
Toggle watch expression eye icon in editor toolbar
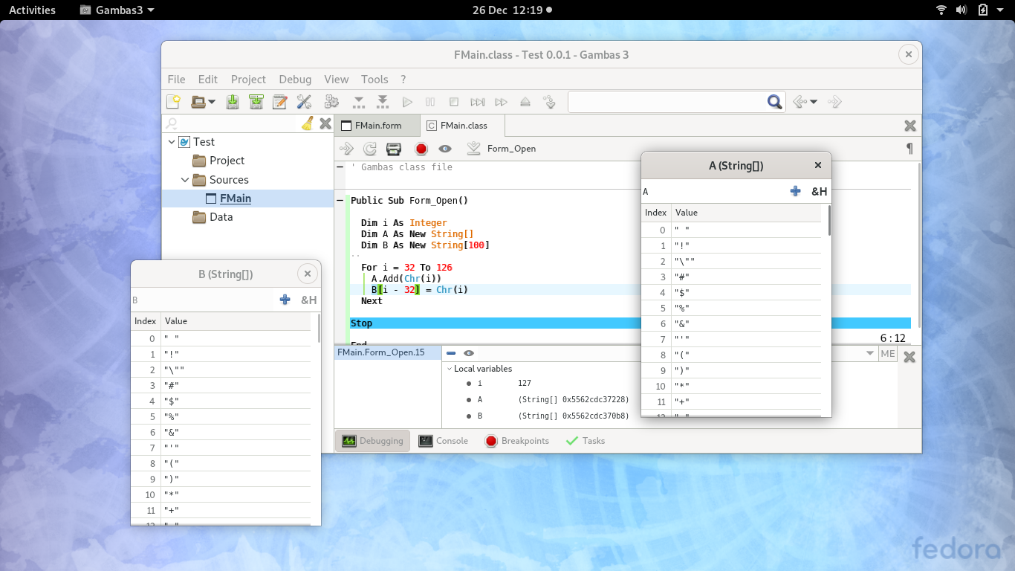445,149
